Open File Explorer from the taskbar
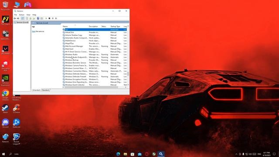This screenshot has height=157, width=279. (x=125, y=154)
